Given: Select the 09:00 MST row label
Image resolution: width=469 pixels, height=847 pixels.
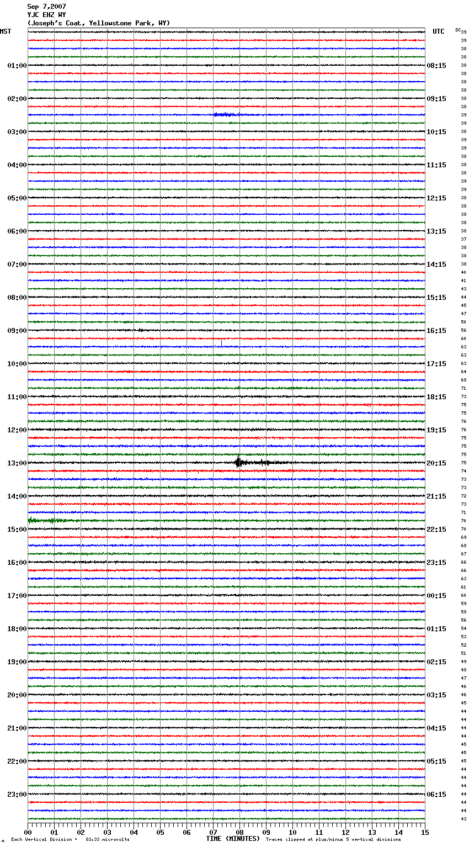Looking at the screenshot, I should [x=17, y=331].
